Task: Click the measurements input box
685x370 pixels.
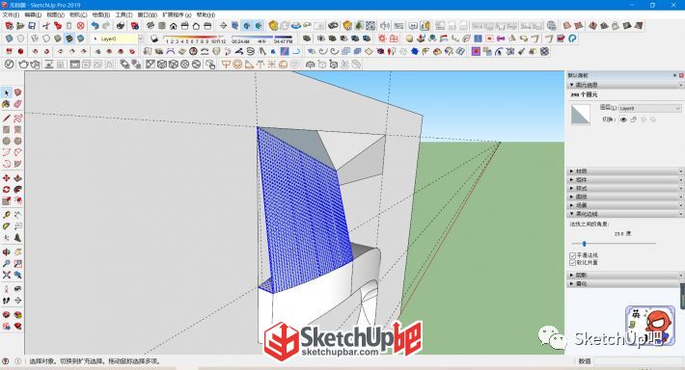Action: (x=638, y=360)
